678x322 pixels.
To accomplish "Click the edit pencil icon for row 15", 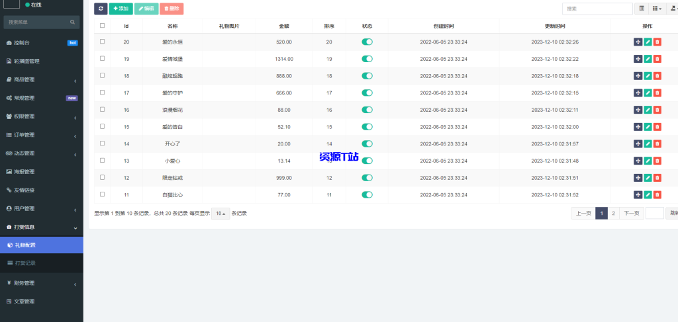I will click(648, 126).
